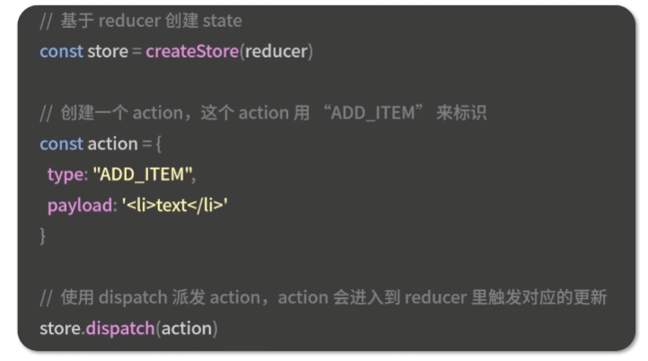Screen dimensions: 648x361
Task: Select the '<li>text</li>' string value
Action: 175,205
